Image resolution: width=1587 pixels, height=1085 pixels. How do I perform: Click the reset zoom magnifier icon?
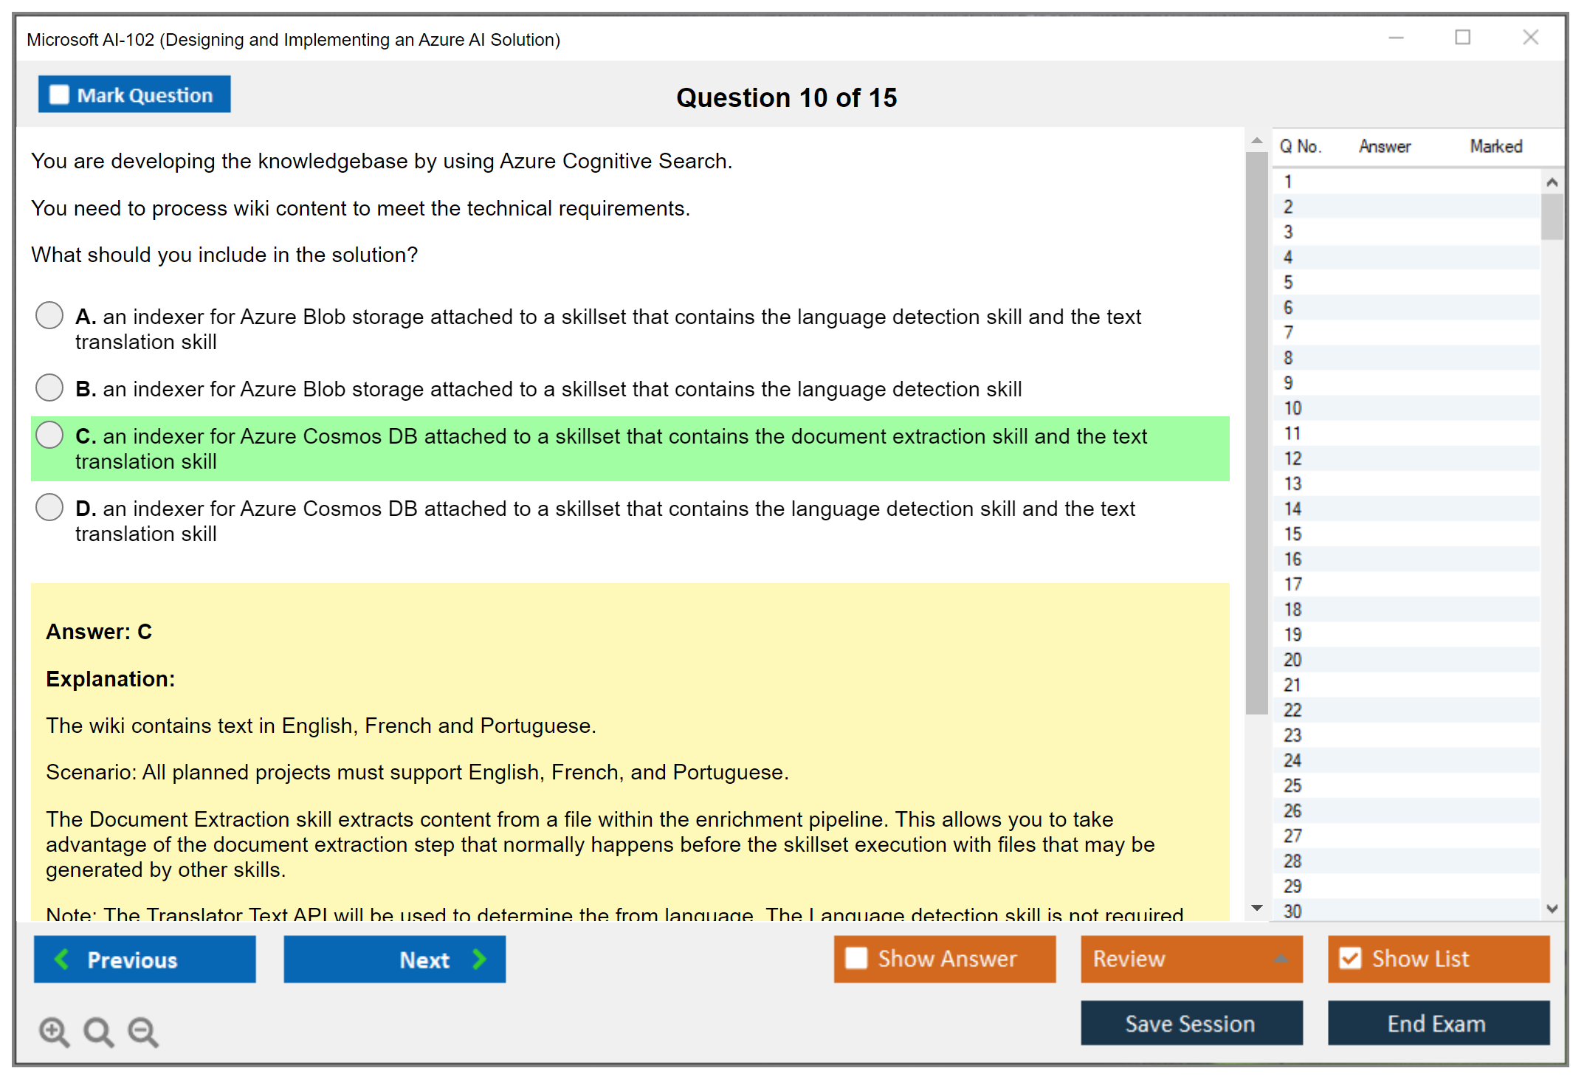(98, 1031)
